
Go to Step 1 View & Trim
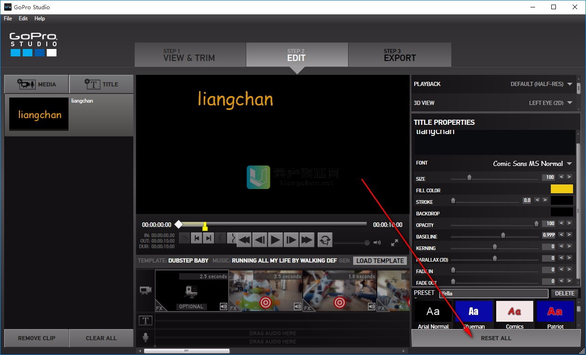click(x=190, y=55)
